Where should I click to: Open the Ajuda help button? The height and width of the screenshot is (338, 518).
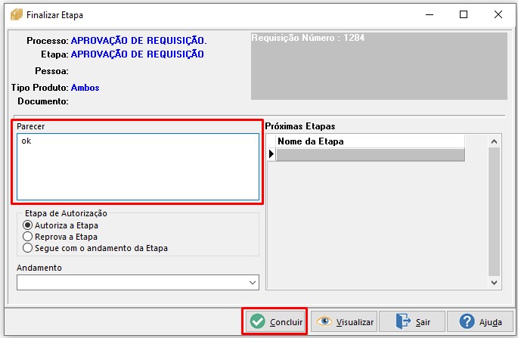pyautogui.click(x=480, y=321)
